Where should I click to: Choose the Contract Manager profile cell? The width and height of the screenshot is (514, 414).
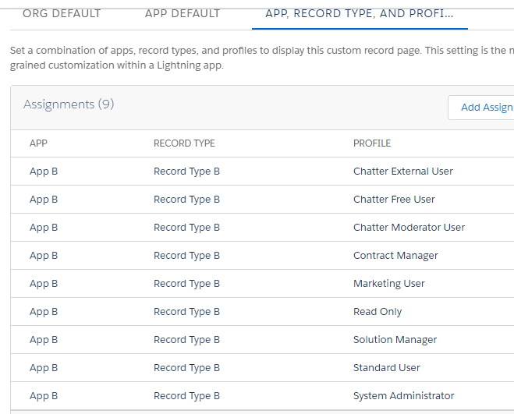pyautogui.click(x=395, y=256)
